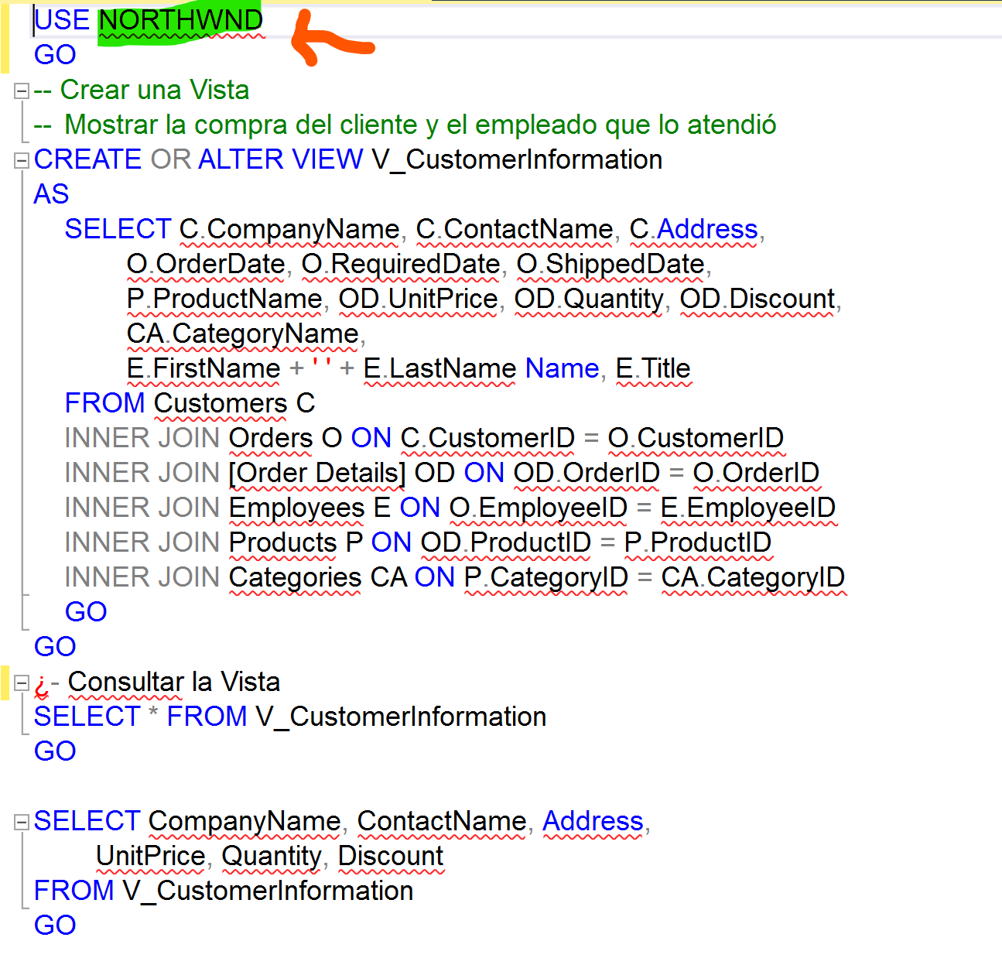
Task: Collapse the 'Crear una Vista' comment block
Action: [x=22, y=91]
